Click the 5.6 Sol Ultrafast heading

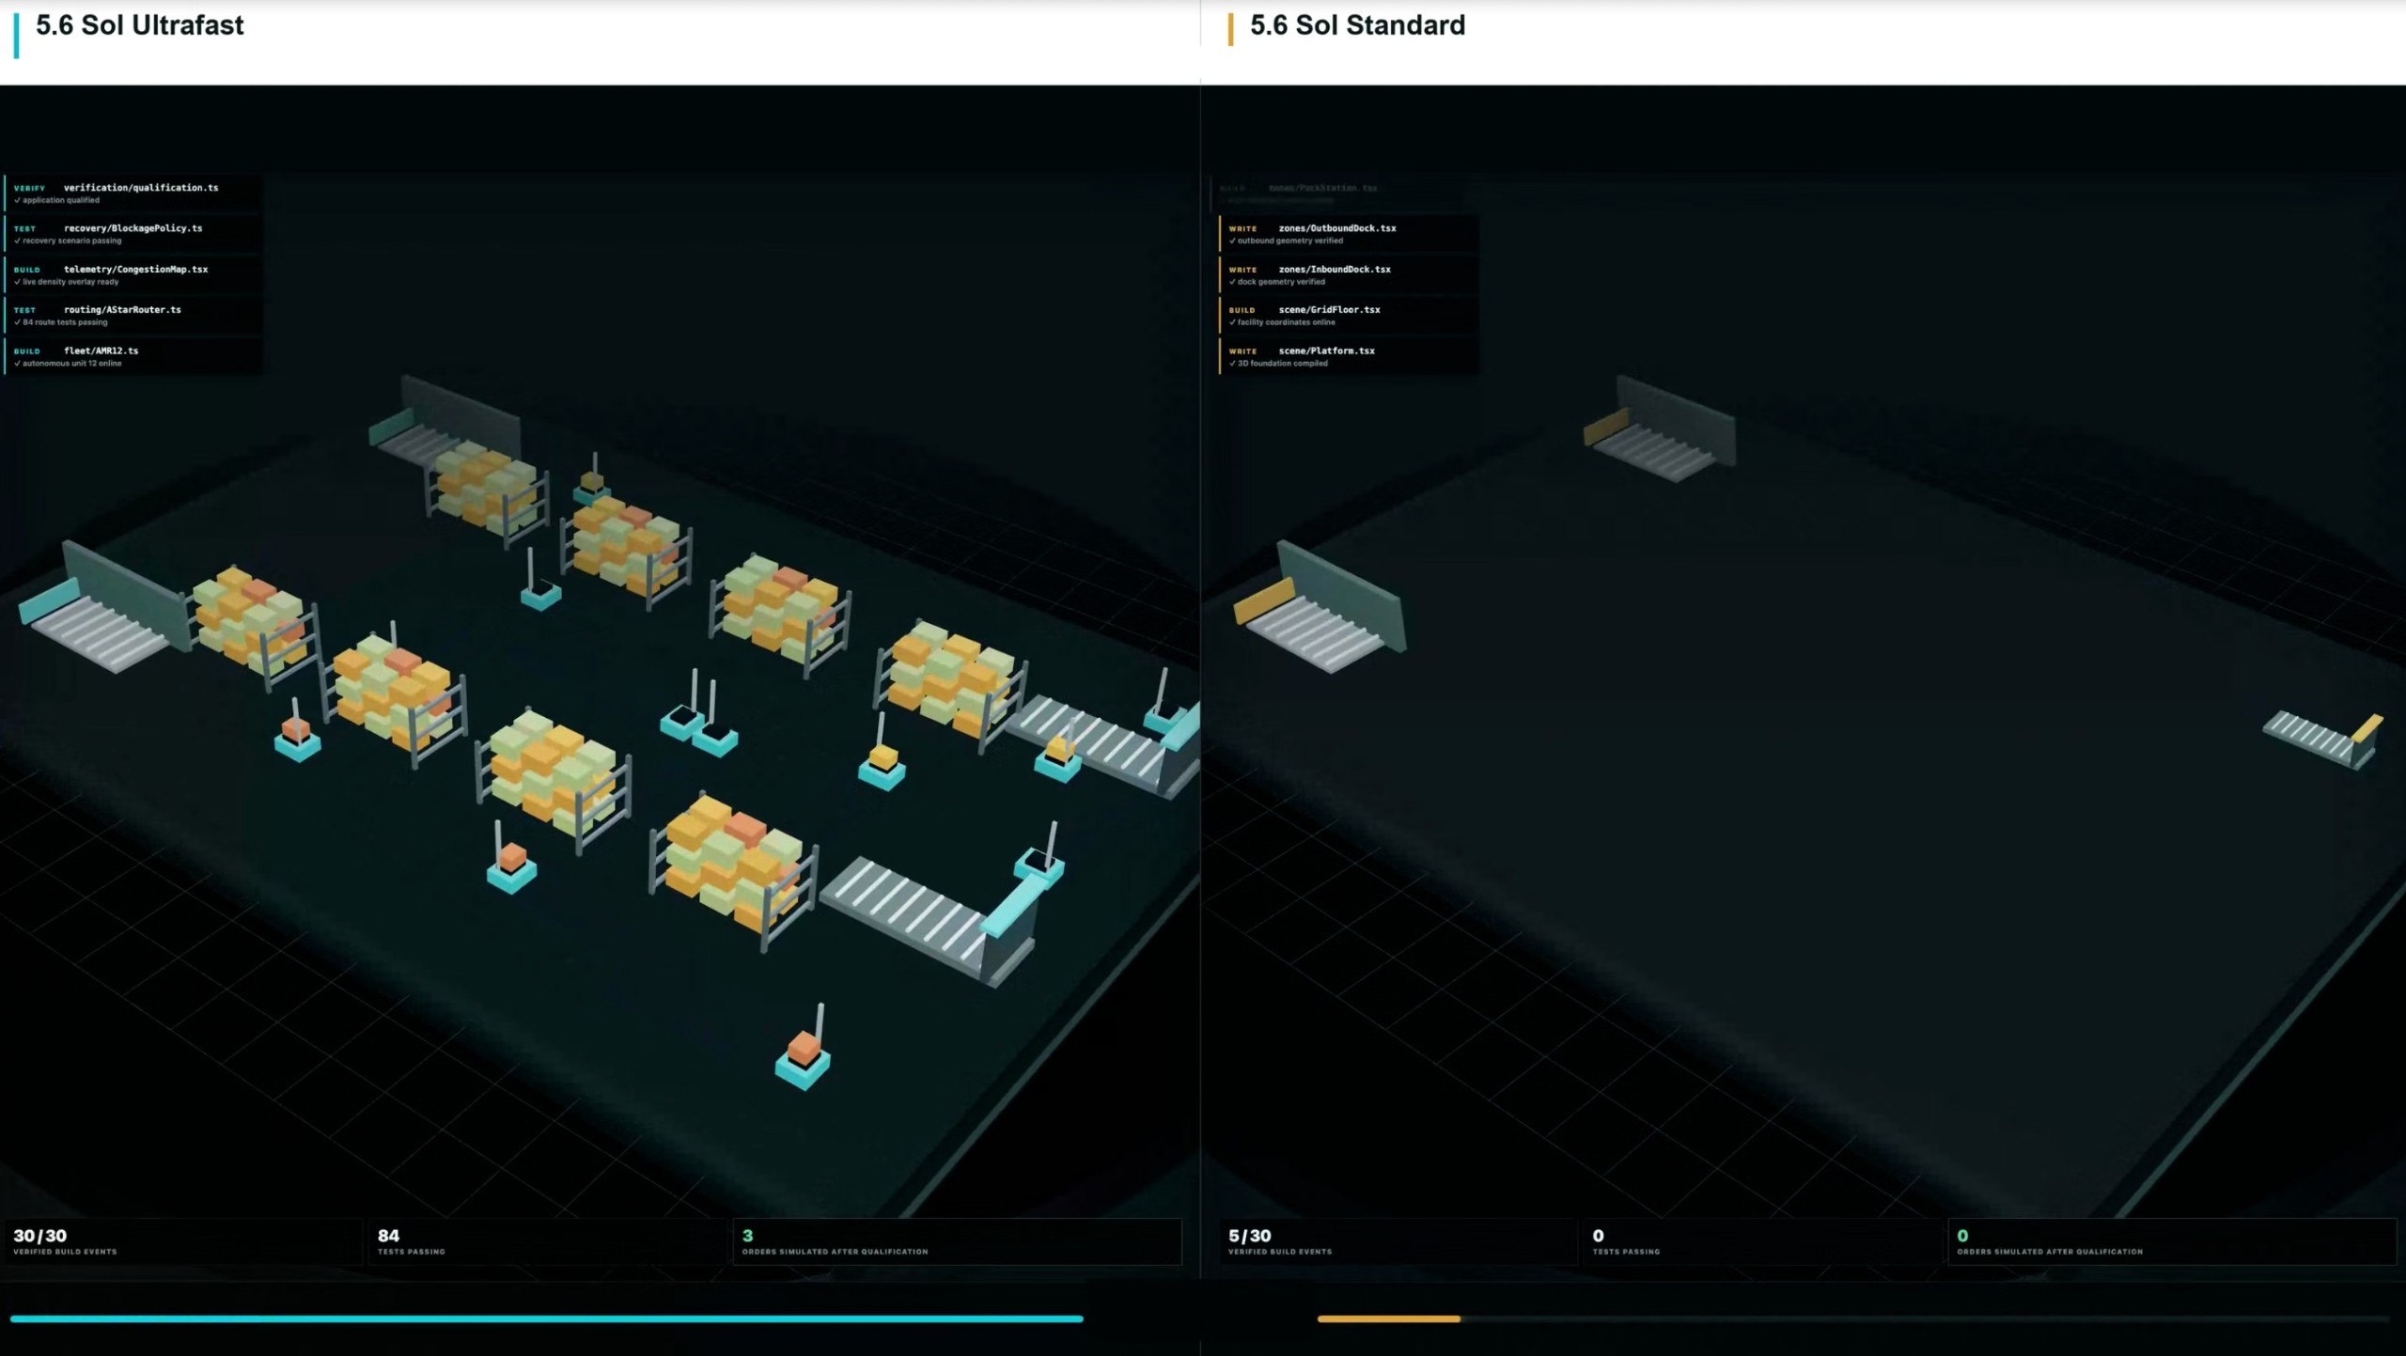point(139,25)
